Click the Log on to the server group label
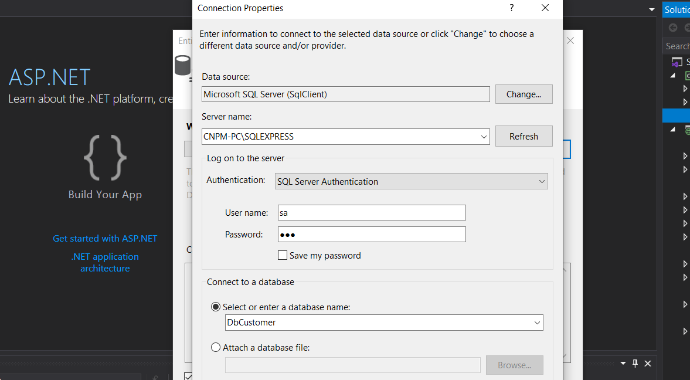690x380 pixels. [246, 158]
